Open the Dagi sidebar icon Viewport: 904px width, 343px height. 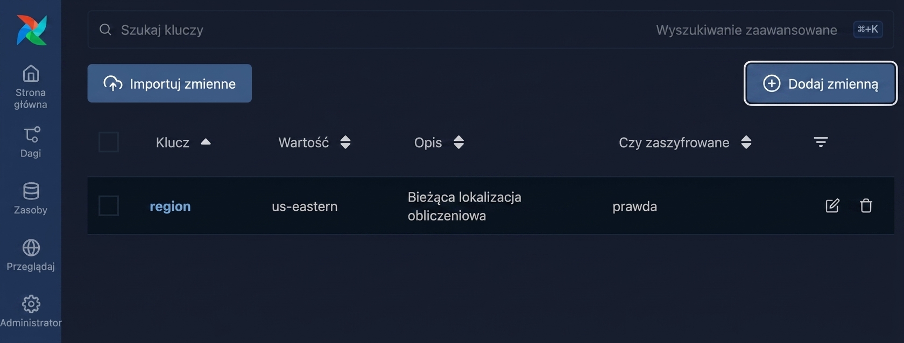click(31, 134)
